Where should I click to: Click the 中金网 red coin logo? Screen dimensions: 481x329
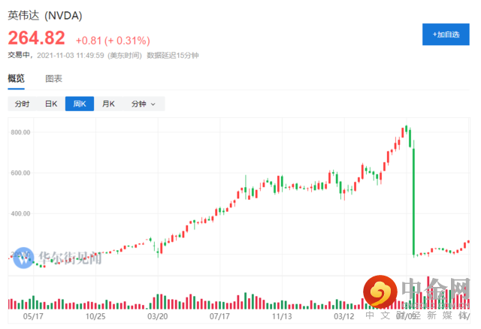click(381, 295)
